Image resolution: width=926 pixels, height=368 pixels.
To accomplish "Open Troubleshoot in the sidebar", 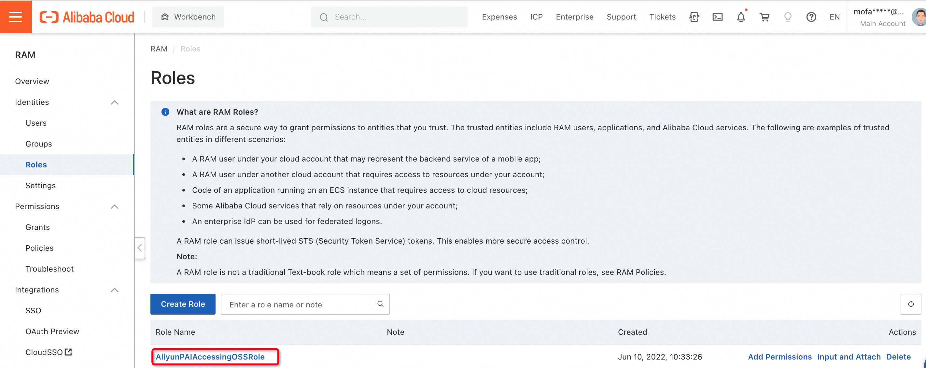I will [49, 269].
